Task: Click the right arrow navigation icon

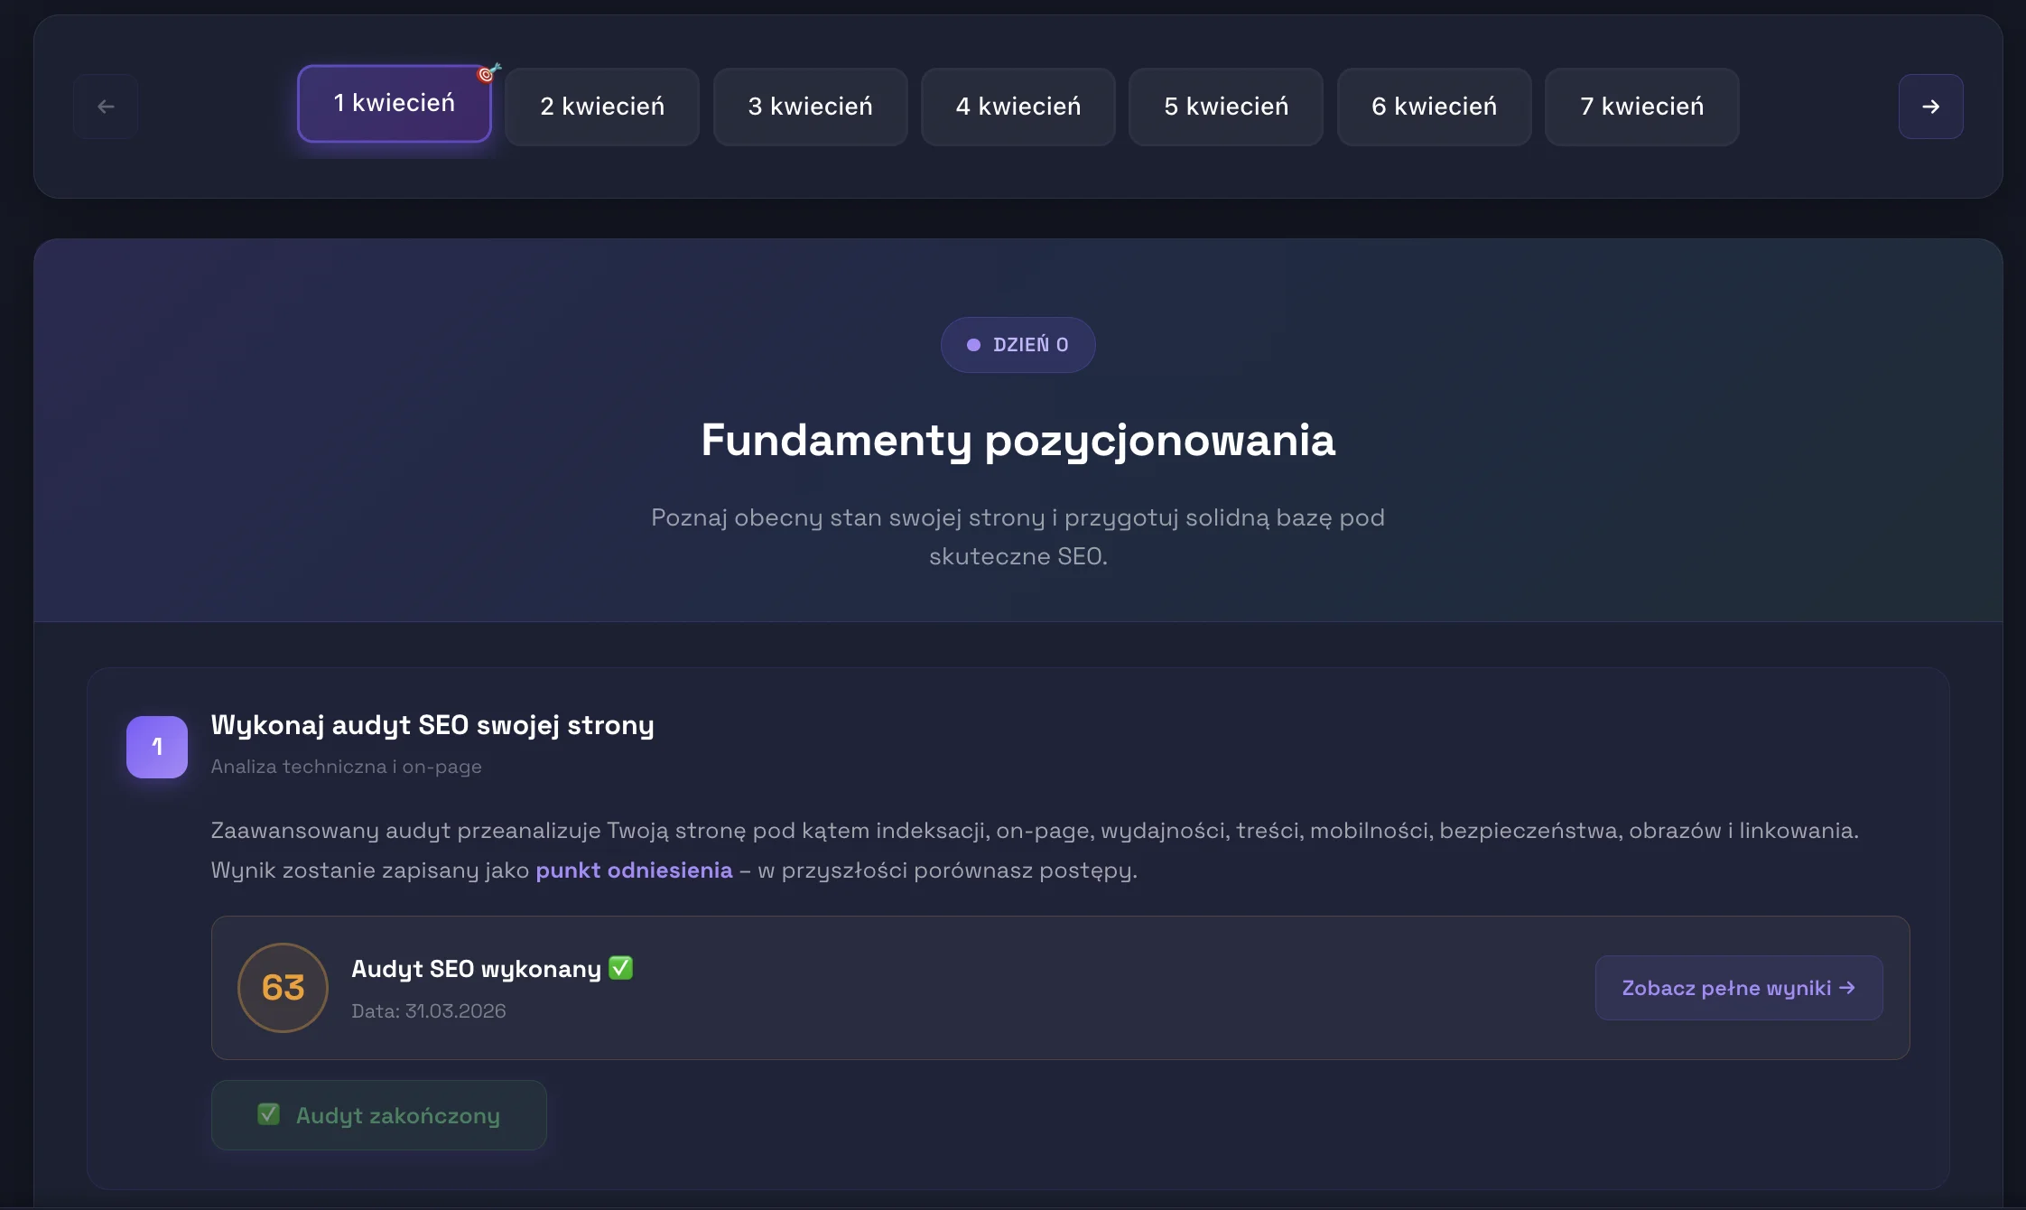Action: 1929,106
